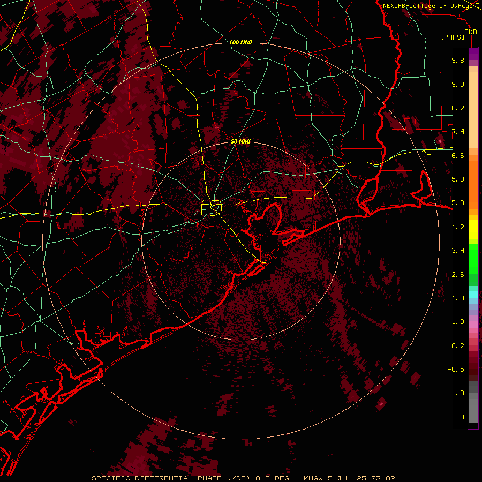Pick the purple segment topping the color bar
The image size is (482, 482).
pyautogui.click(x=473, y=54)
